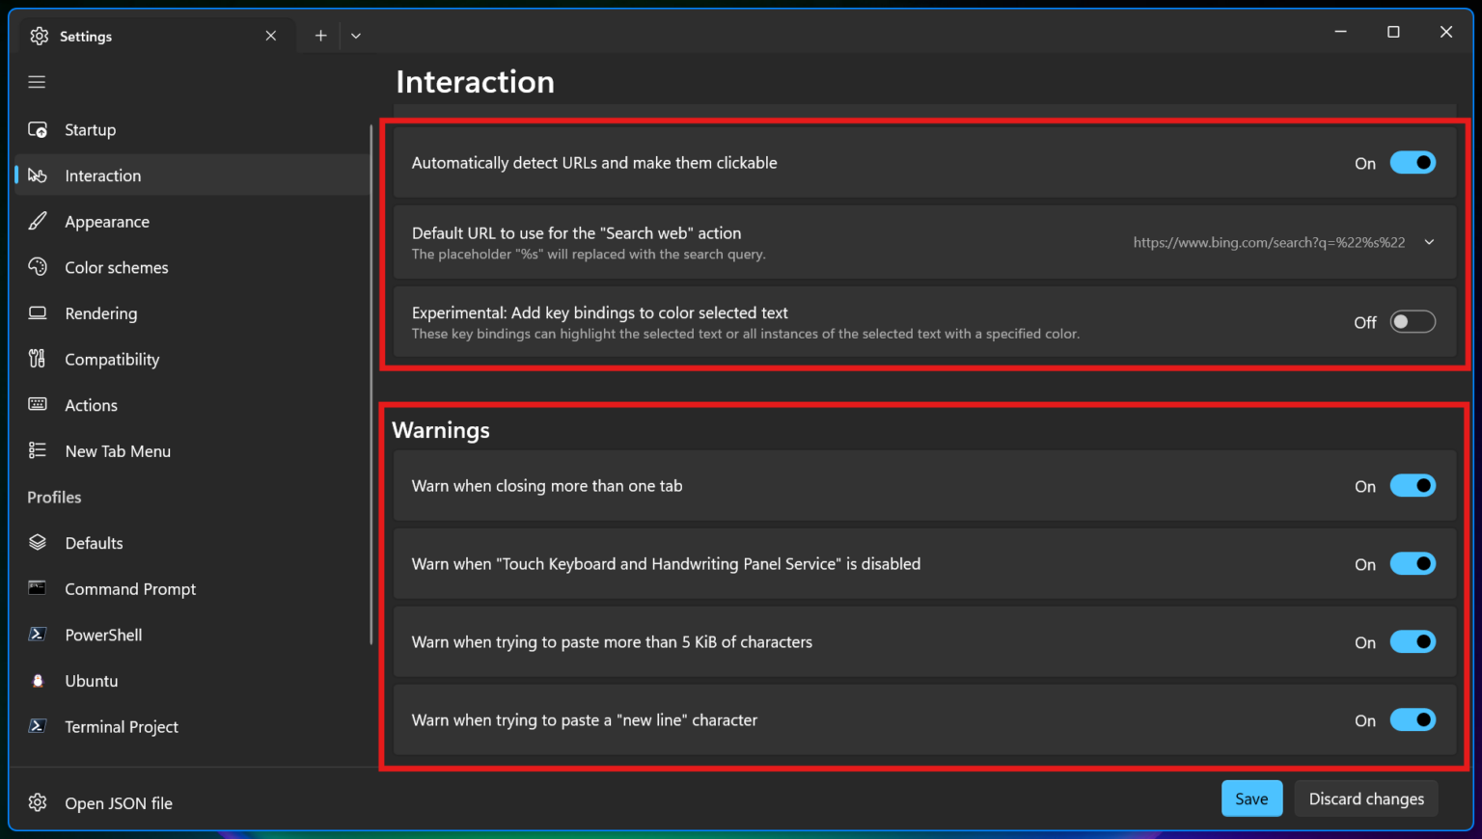Screen dimensions: 1482x839
Task: Click the Actions keyboard icon
Action: pyautogui.click(x=38, y=405)
